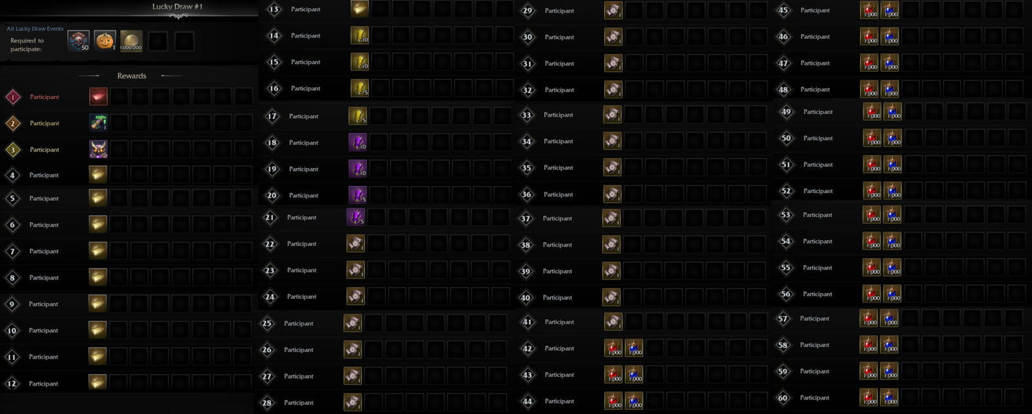Screen dimensions: 1032x414
Task: Open the All Lucky Draw Events link
Action: click(35, 28)
